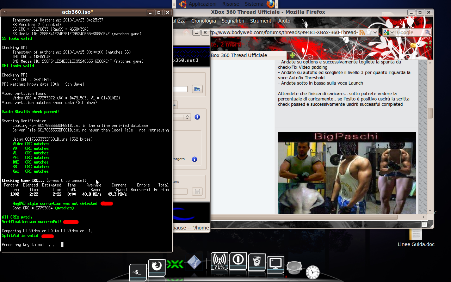Viewport: 451px width, 282px height.
Task: Click the Google search input field
Action: (x=410, y=32)
